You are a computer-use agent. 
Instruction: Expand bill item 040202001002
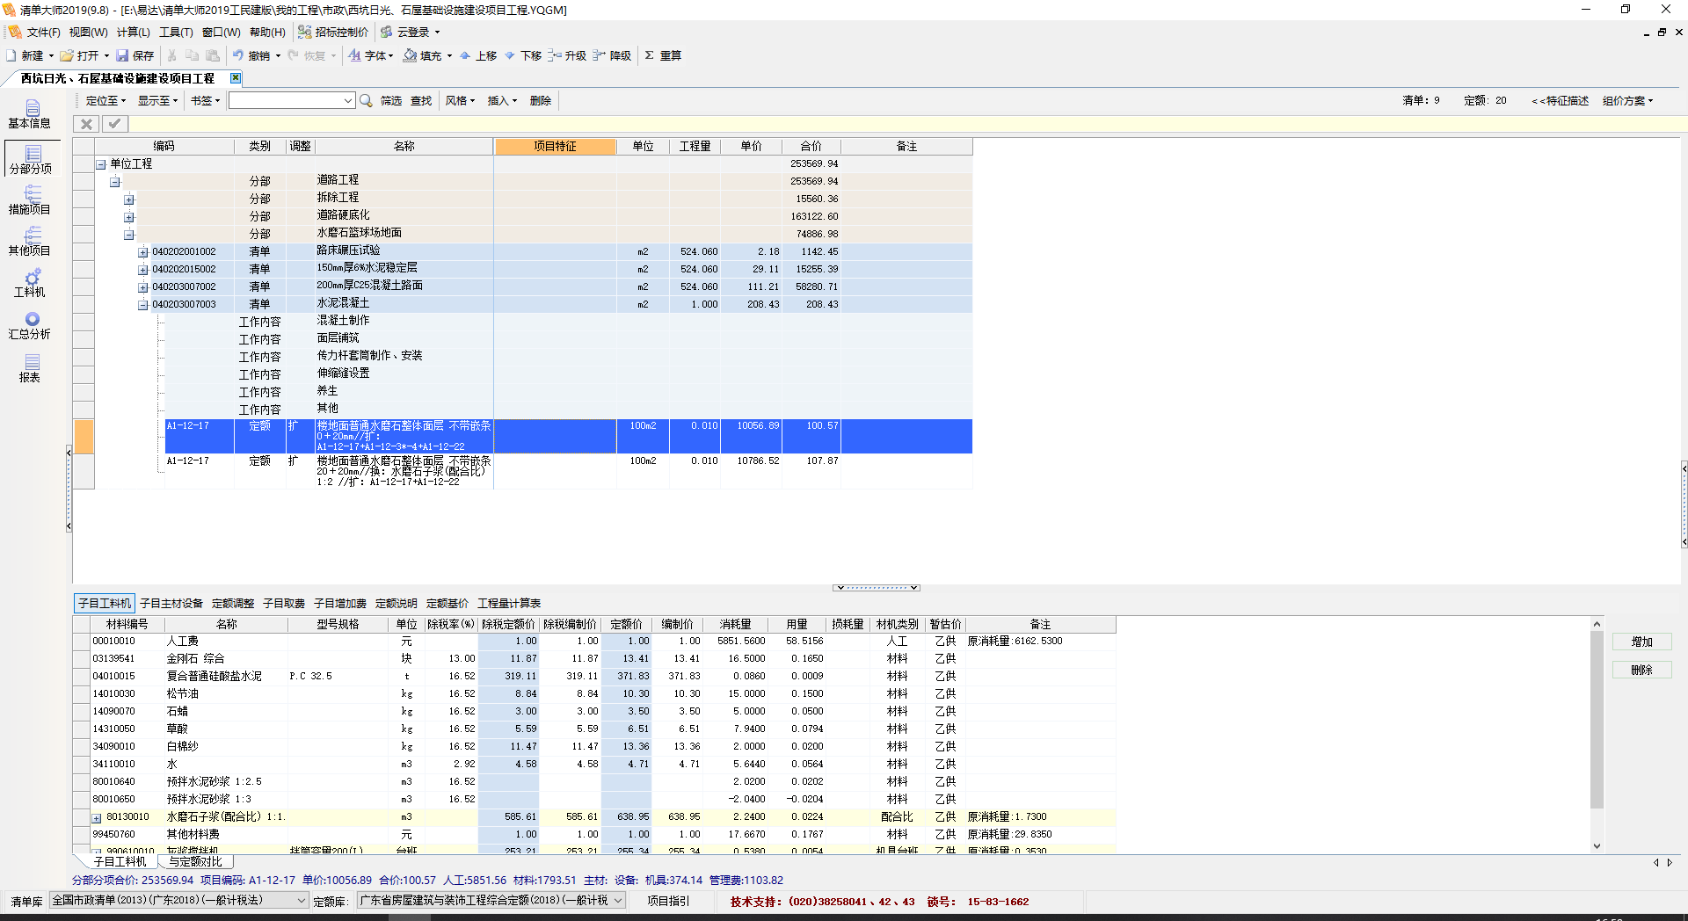143,252
